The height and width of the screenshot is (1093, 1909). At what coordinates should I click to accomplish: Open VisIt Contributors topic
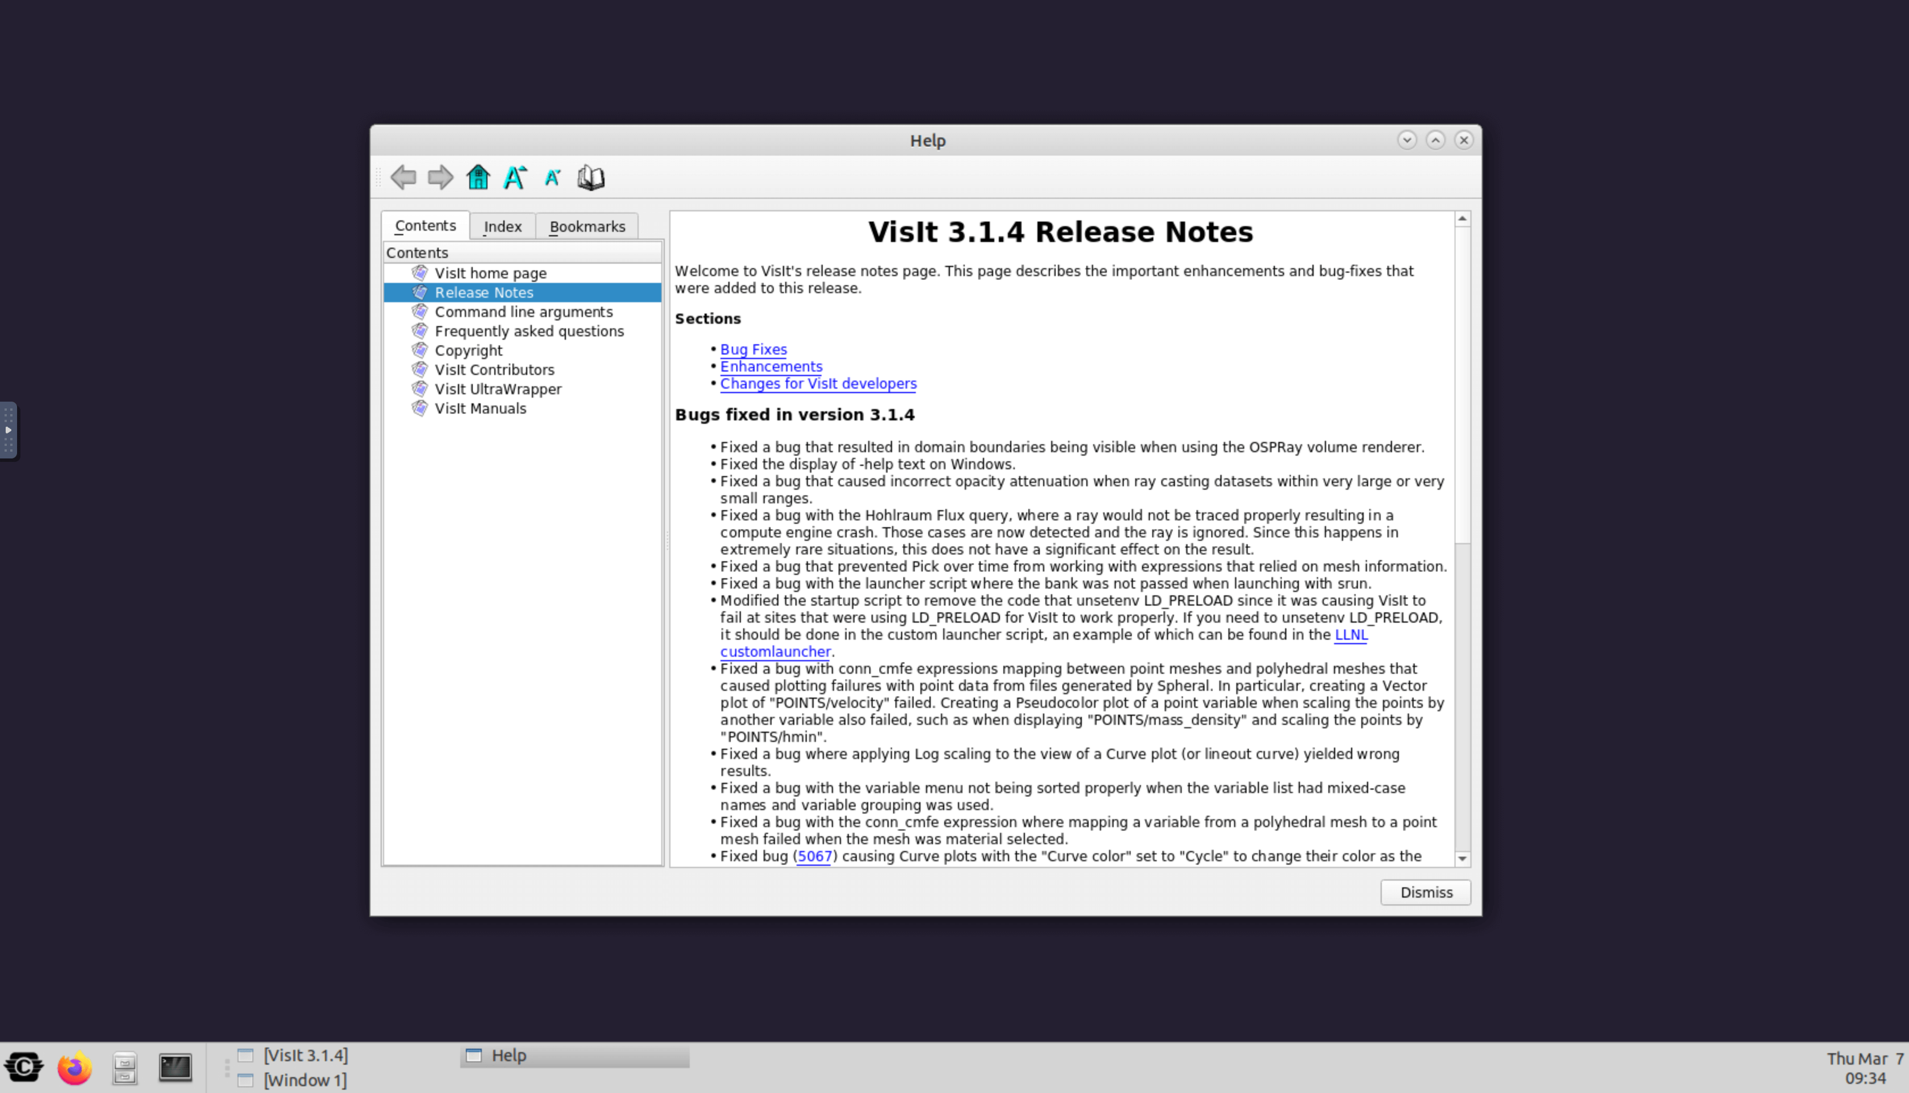coord(494,370)
